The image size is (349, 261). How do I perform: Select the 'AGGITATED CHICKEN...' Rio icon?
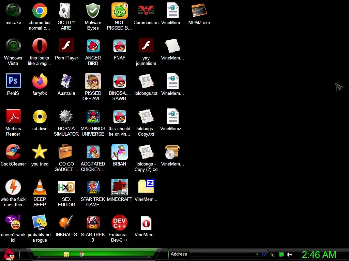(x=93, y=152)
